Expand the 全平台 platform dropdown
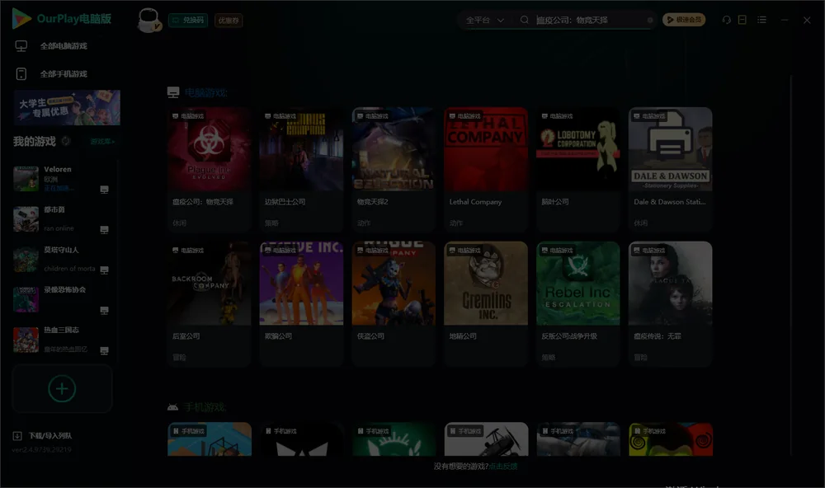The width and height of the screenshot is (825, 488). (x=484, y=20)
